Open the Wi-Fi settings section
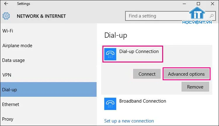The image size is (219, 126). [x=8, y=31]
